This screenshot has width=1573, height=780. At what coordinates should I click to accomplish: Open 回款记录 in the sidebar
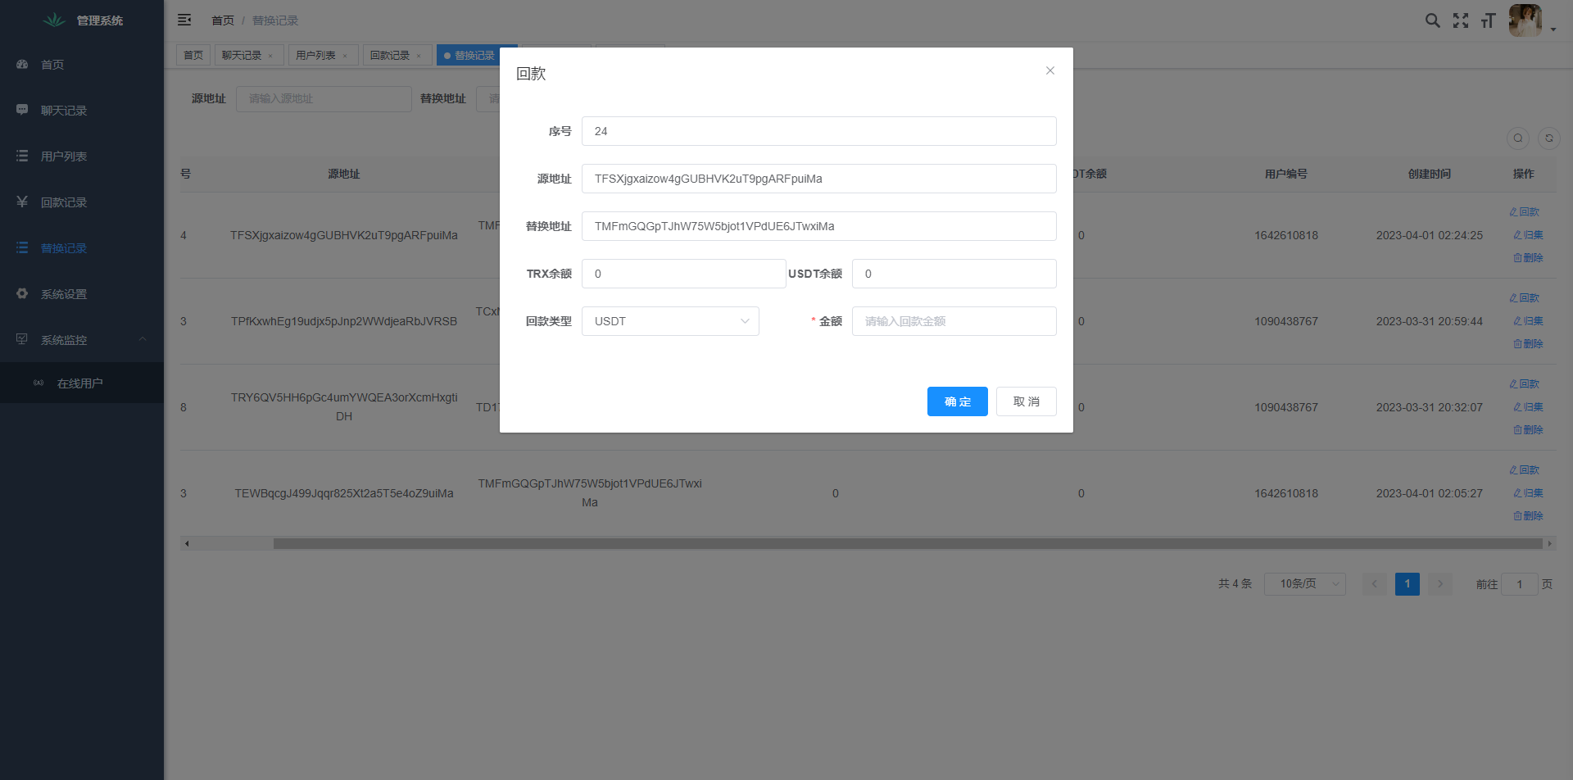point(64,202)
